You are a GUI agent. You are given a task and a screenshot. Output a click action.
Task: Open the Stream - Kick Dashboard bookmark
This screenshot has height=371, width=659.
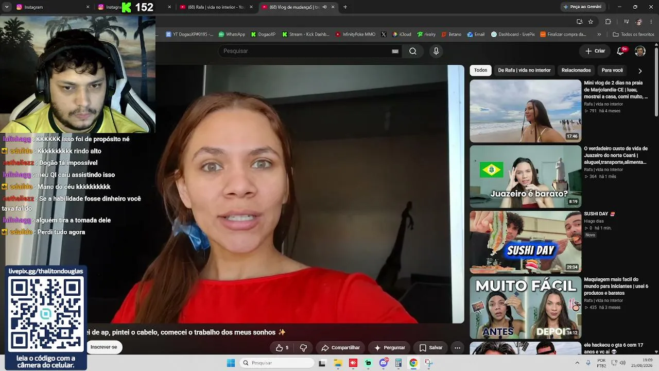[306, 35]
